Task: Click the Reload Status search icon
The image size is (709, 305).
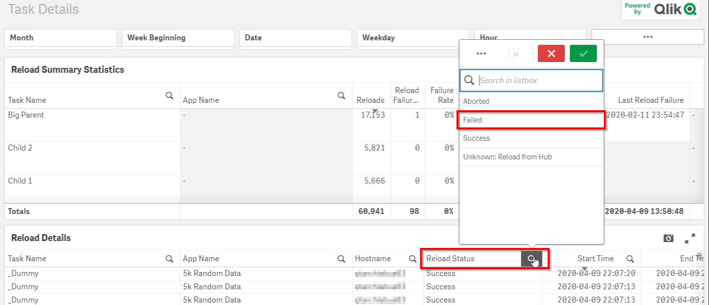Action: (531, 259)
